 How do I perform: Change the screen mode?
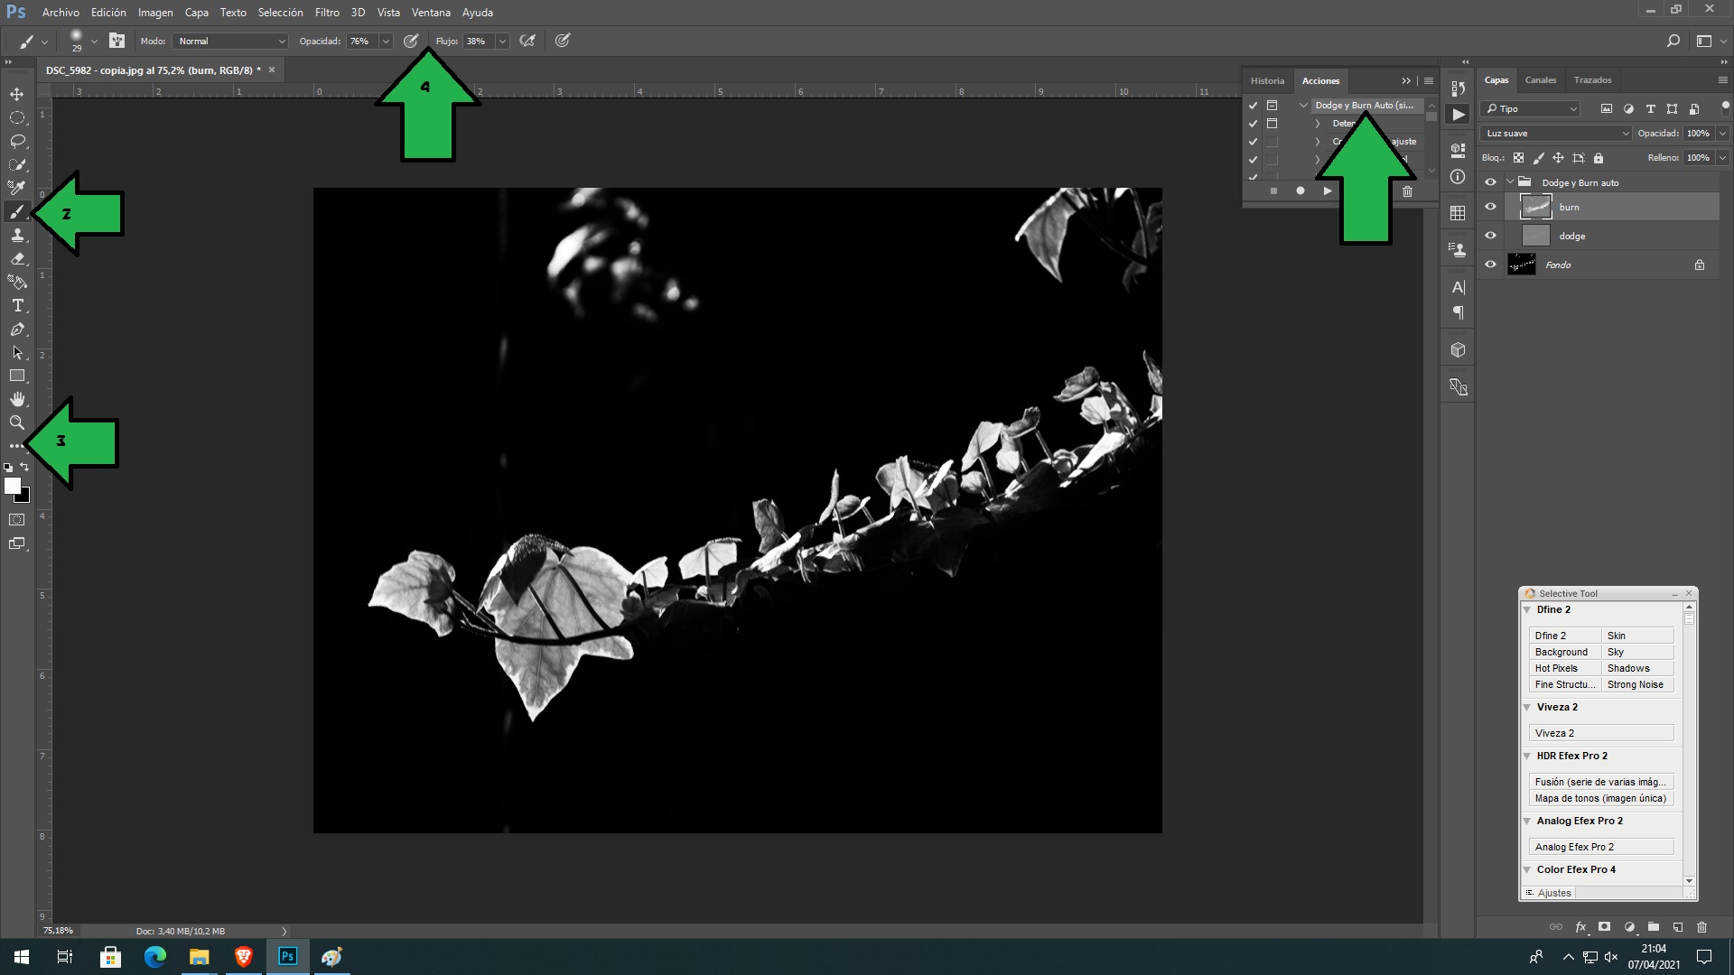pyautogui.click(x=17, y=543)
